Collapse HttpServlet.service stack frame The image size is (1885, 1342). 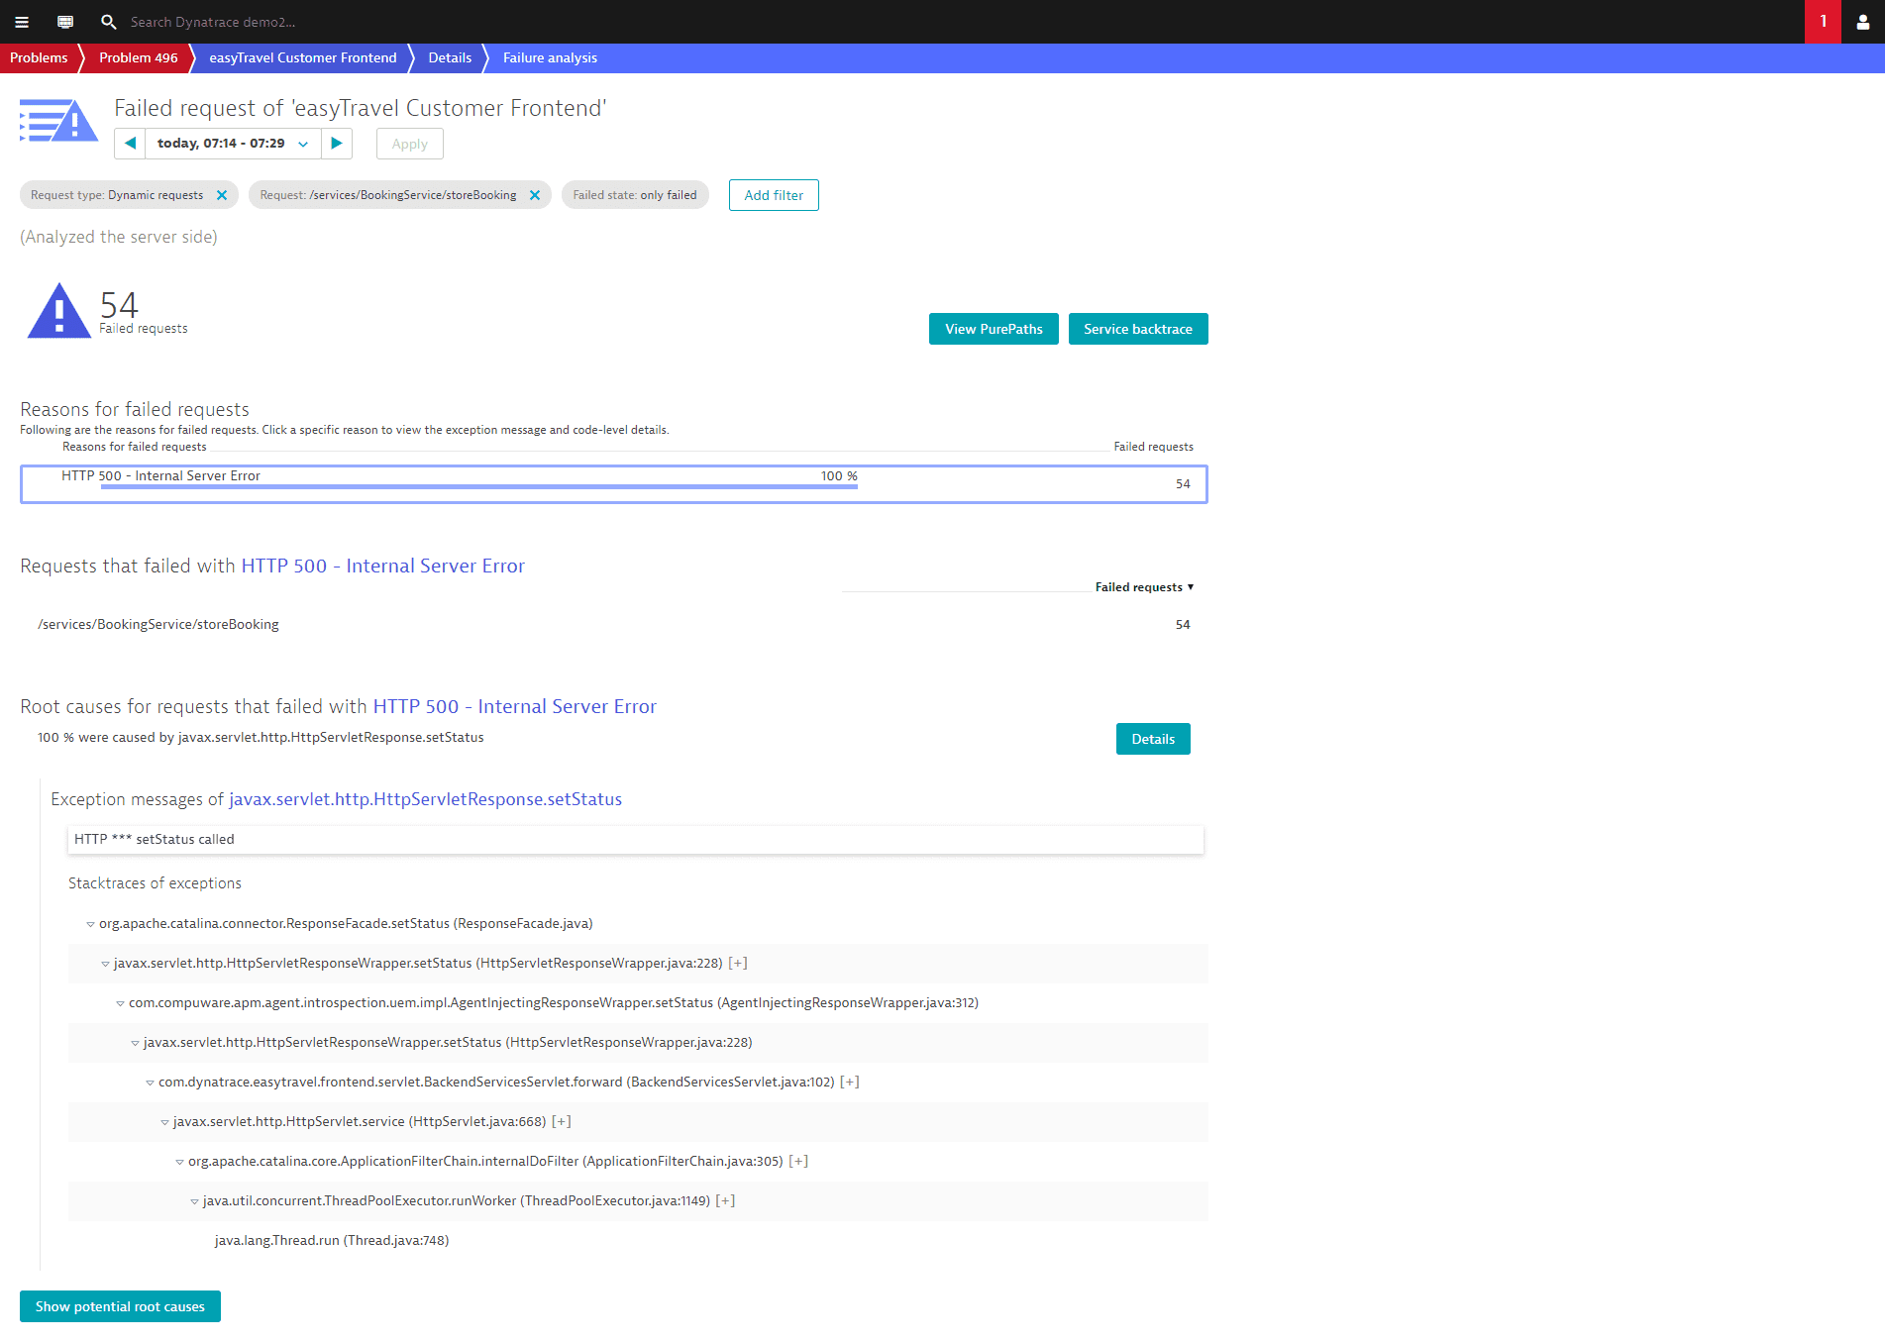164,1122
